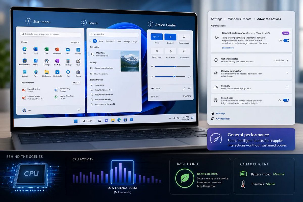Open the Settings gear in pinned apps
Screen dimensions: 303x202
[46, 61]
